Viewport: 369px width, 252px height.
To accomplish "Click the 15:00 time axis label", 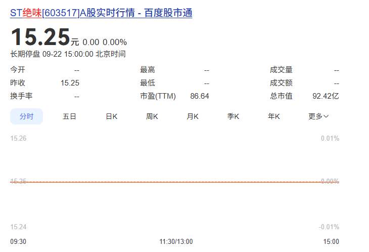I will click(331, 241).
